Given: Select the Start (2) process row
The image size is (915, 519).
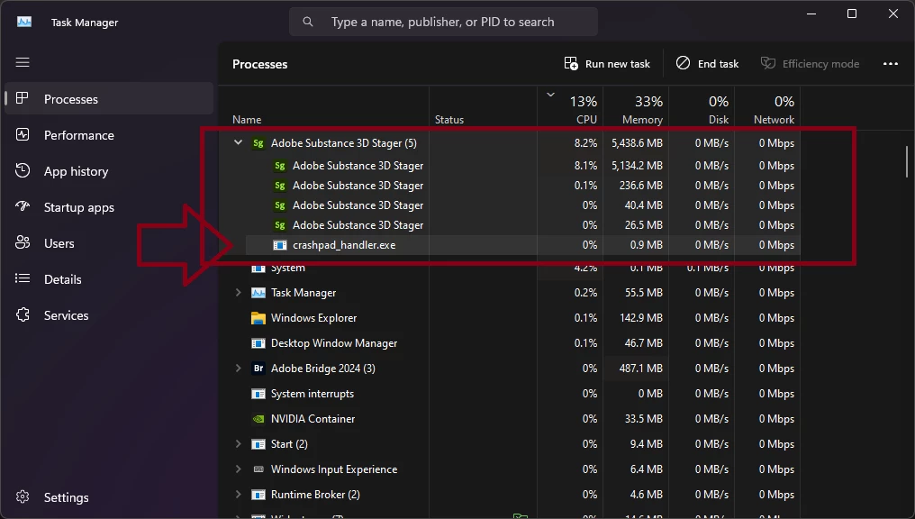Looking at the screenshot, I should coord(510,443).
